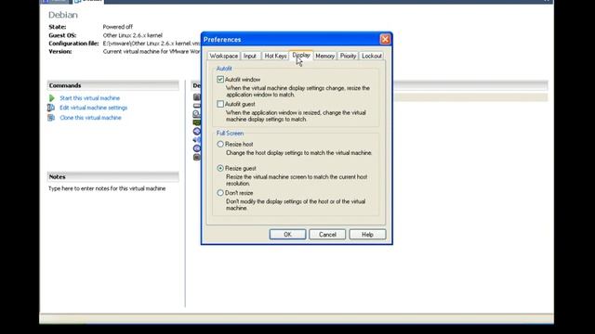Image resolution: width=595 pixels, height=334 pixels.
Task: Click the 'Other Linux 2.6.x kernel' guest OS value
Action: 132,35
